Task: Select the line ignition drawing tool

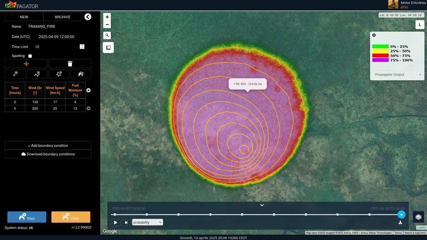Action: pyautogui.click(x=37, y=74)
